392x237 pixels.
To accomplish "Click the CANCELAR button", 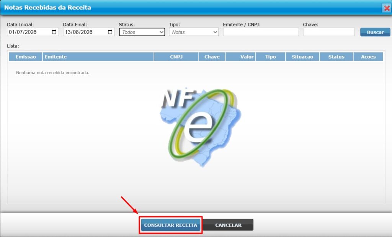I will (228, 225).
